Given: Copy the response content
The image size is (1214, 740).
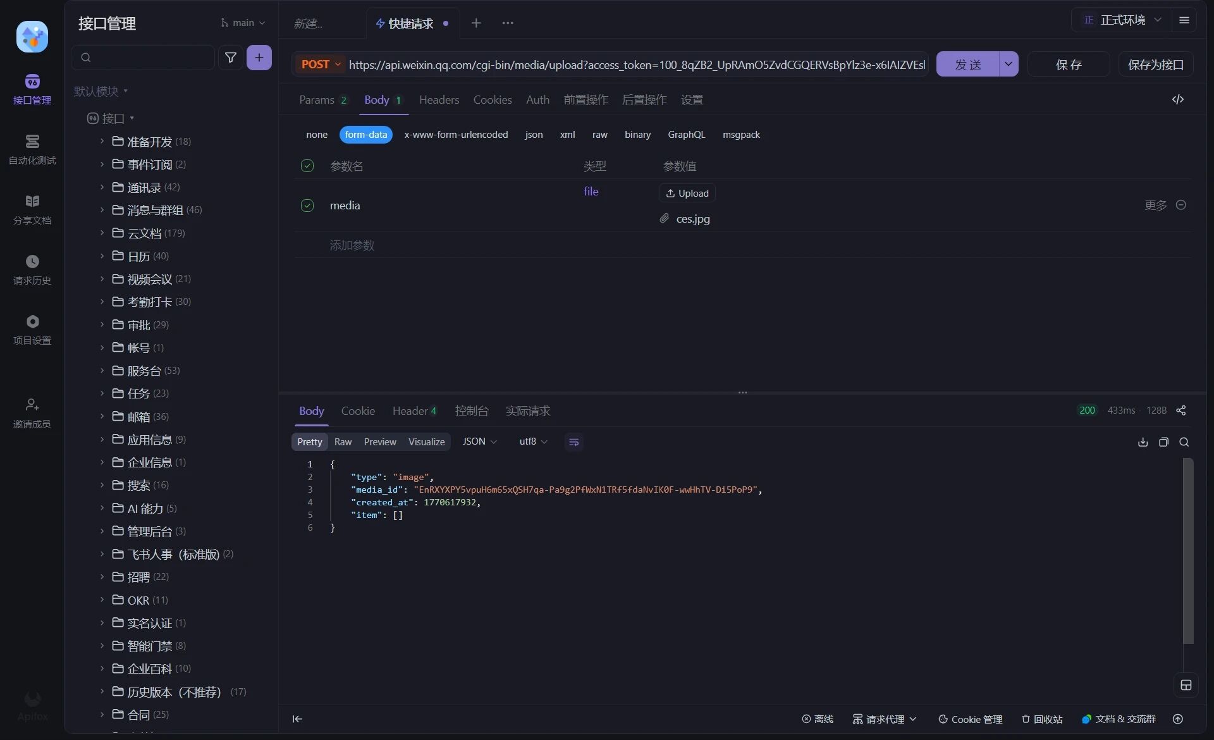Looking at the screenshot, I should [1163, 442].
